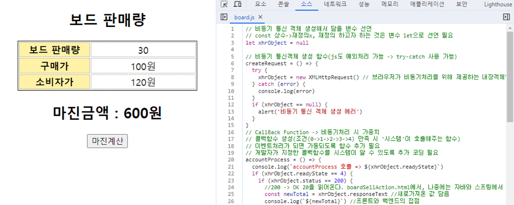Set a breakpoint on line number 8
The height and width of the screenshot is (205, 514).
tap(232, 77)
